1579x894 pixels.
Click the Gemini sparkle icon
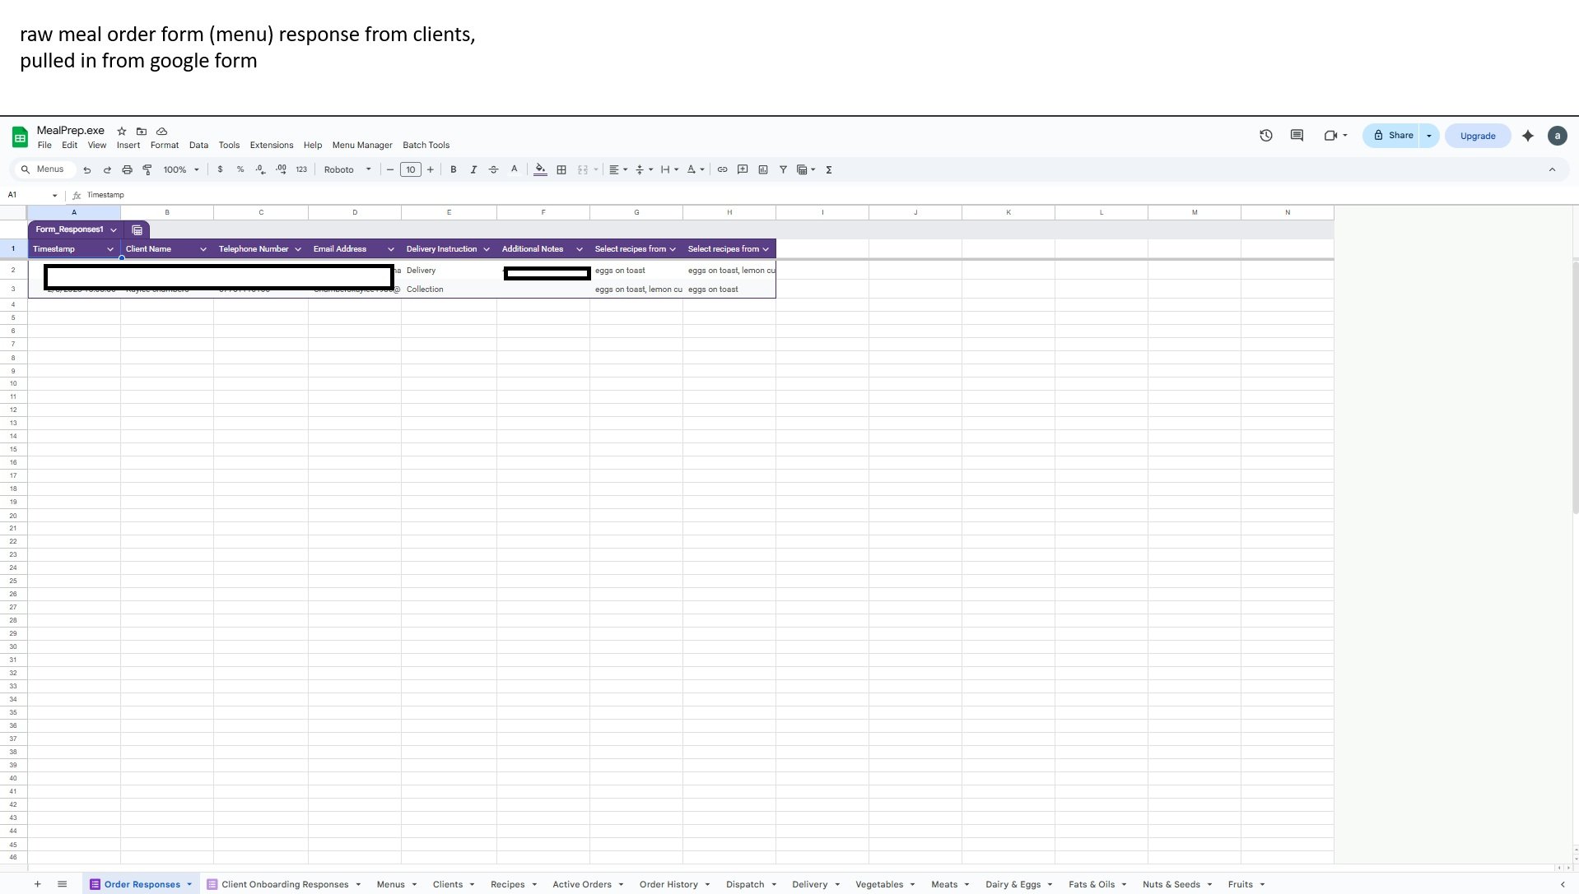click(1528, 136)
